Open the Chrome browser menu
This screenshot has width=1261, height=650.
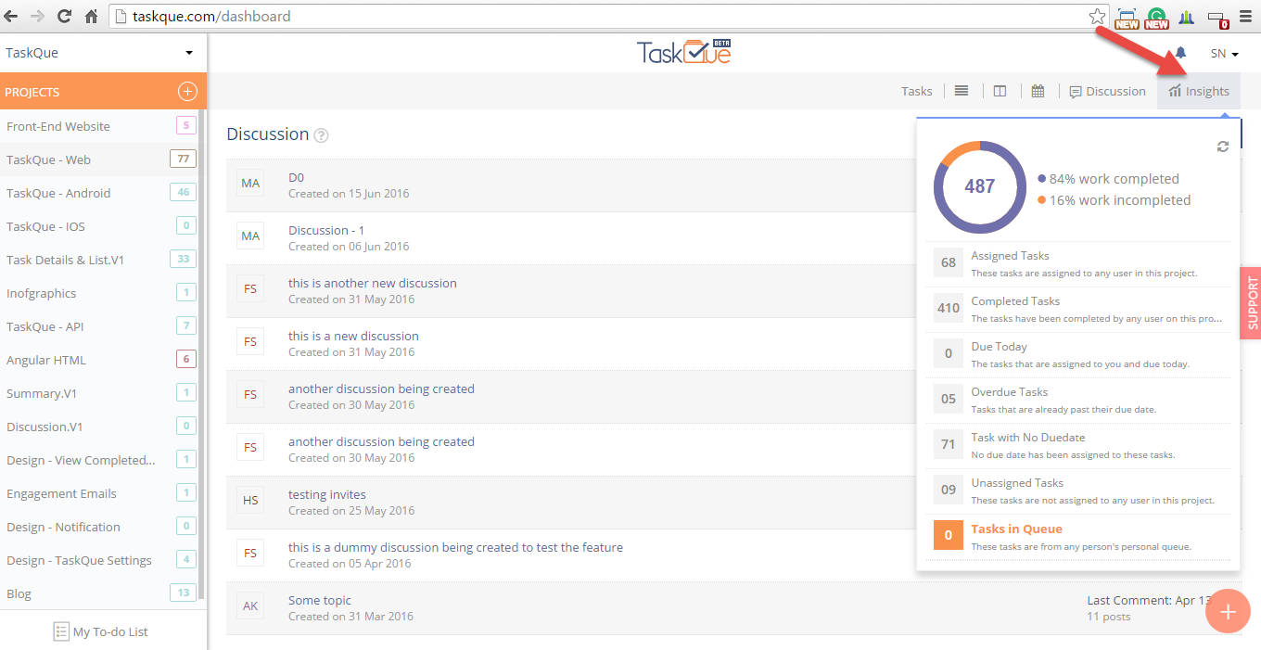coord(1246,16)
